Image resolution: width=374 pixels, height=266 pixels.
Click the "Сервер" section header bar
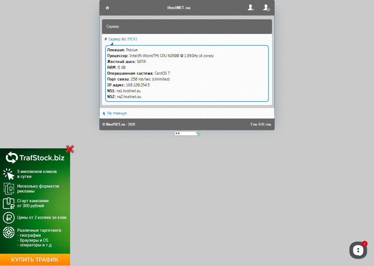point(187,27)
